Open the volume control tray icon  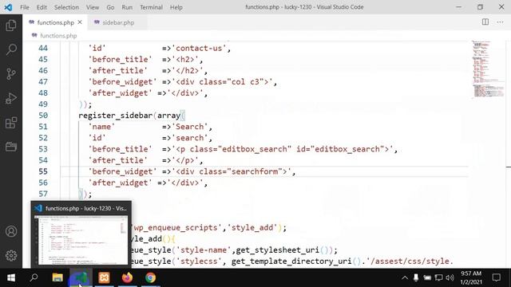450,277
